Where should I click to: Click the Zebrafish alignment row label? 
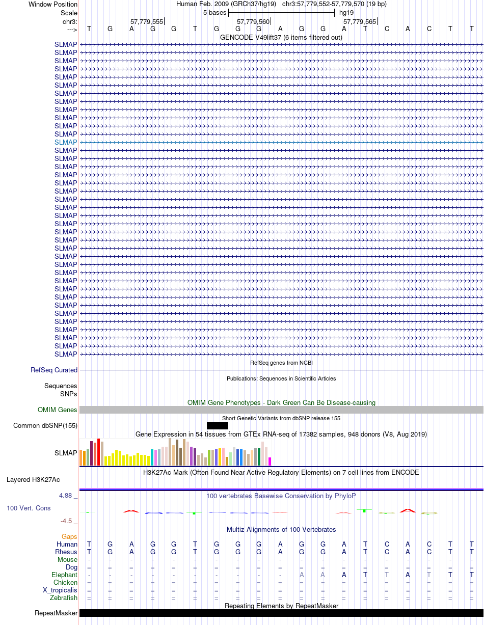[x=64, y=598]
